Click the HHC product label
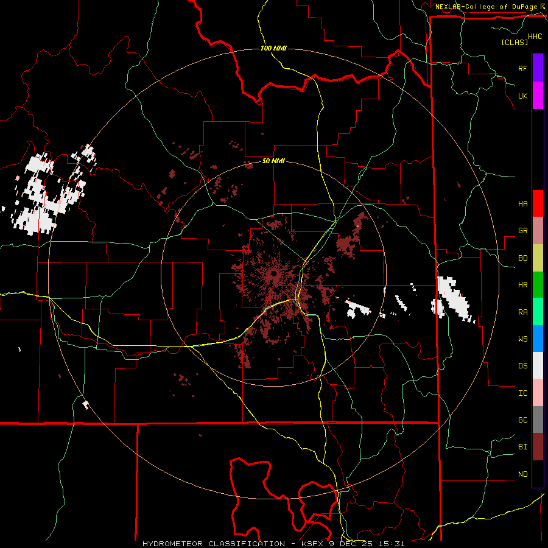This screenshot has width=548, height=548. (x=535, y=37)
